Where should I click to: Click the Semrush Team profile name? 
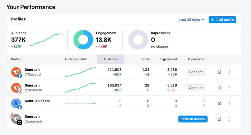[37, 101]
